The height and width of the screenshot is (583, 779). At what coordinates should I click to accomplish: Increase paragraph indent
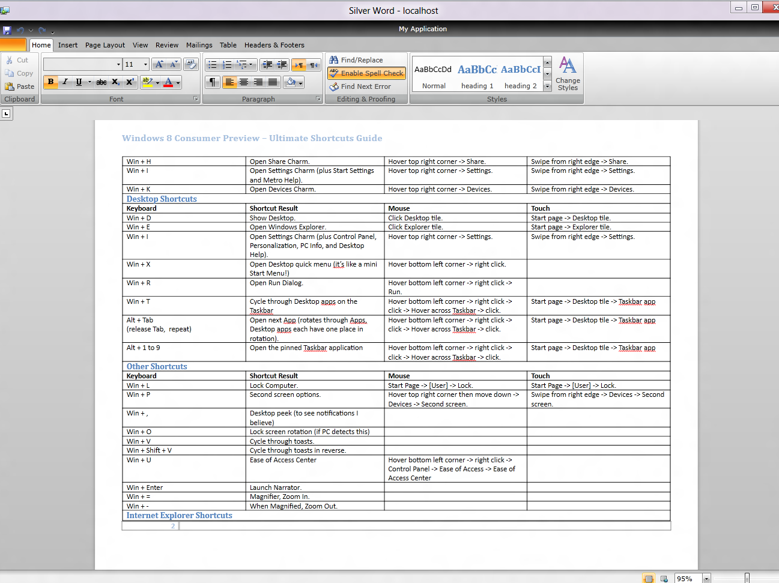pyautogui.click(x=282, y=65)
